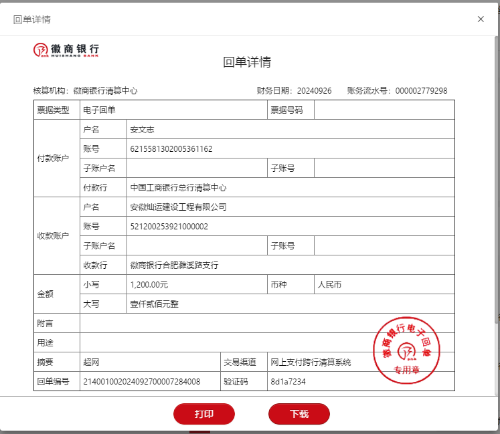Image resolution: width=500 pixels, height=434 pixels.
Task: Close the 回单详情 dialog
Action: (481, 19)
